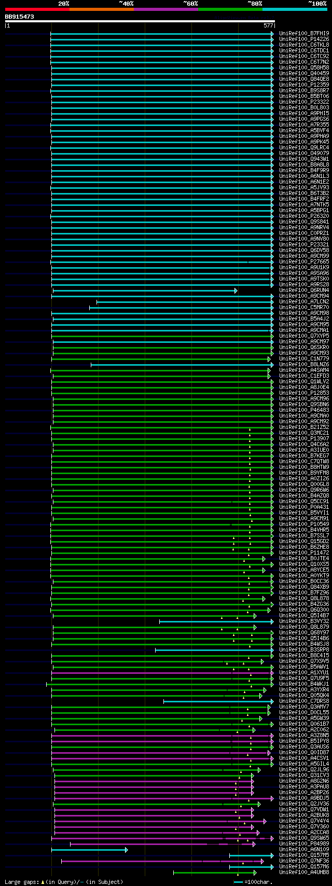The height and width of the screenshot is (886, 332).
Task: Click the cyan alignment bar of C5MR70
Action: click(181, 307)
